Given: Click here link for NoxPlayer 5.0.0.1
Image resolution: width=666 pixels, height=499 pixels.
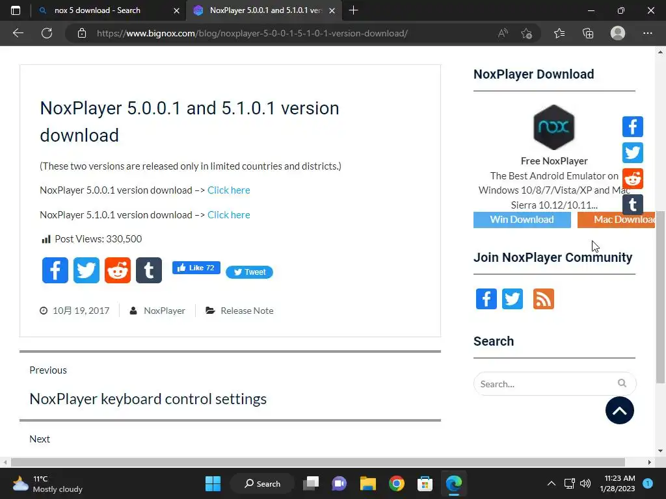Looking at the screenshot, I should click(x=228, y=190).
